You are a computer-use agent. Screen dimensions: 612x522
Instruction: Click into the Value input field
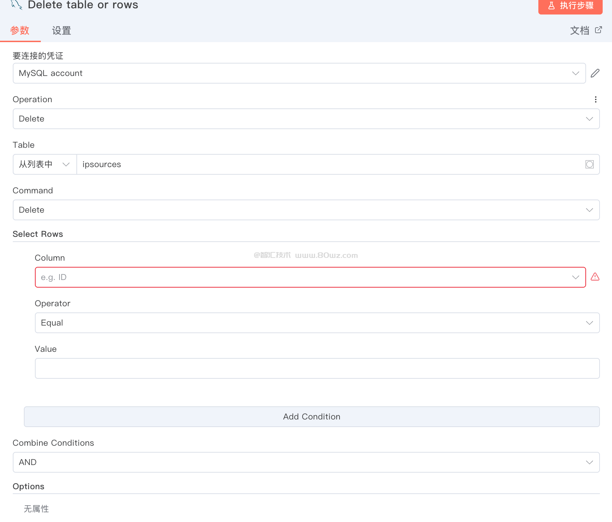click(317, 368)
